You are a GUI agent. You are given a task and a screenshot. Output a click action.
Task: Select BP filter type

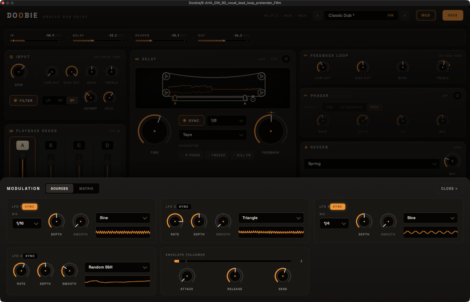(x=72, y=100)
